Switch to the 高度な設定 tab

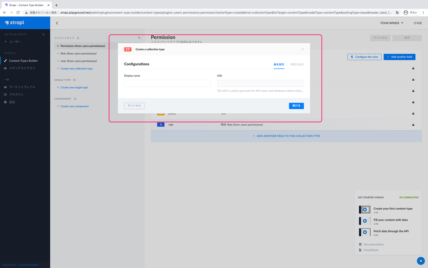click(x=297, y=64)
